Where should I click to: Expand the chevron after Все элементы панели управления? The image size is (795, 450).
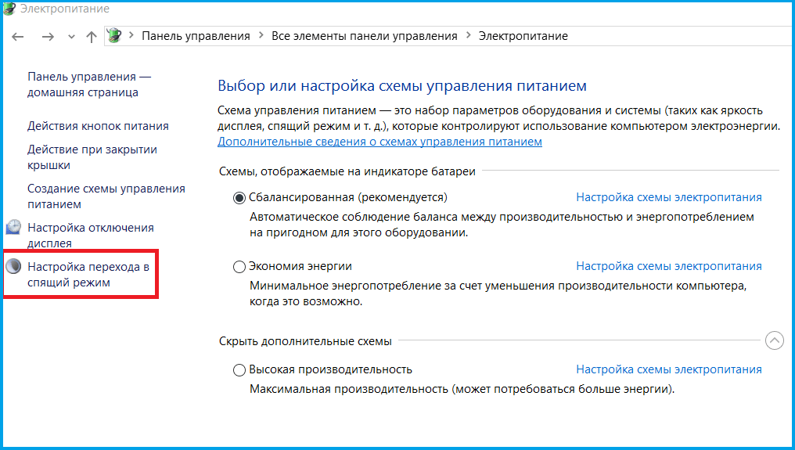click(x=468, y=36)
